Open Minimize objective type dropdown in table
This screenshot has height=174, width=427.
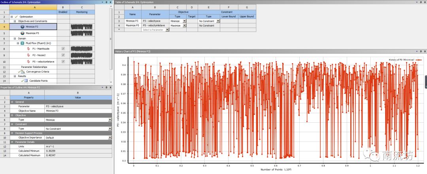coord(184,21)
